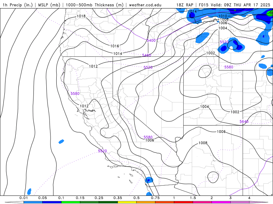
Task: Click the light blue 0.01–0.05 legend swatch
Action: [x=33, y=202]
